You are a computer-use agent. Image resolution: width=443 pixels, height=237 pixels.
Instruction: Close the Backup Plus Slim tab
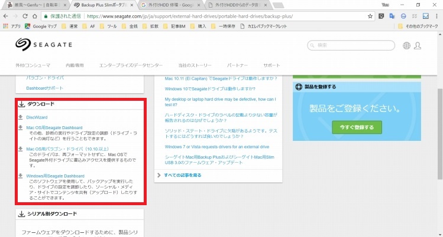pyautogui.click(x=132, y=5)
